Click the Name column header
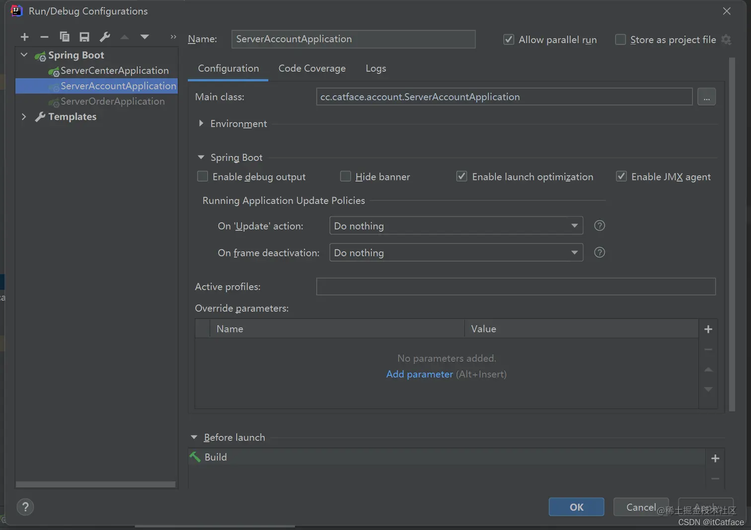The width and height of the screenshot is (751, 530). tap(337, 329)
